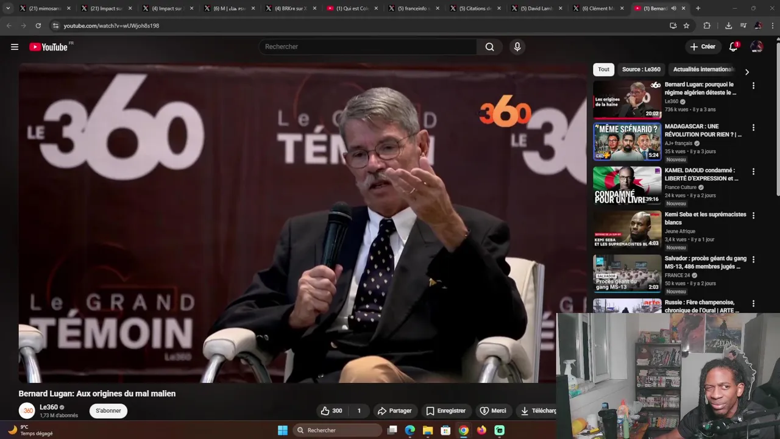Click the Windows taskbar Rechercher box
This screenshot has height=439, width=780.
(336, 430)
